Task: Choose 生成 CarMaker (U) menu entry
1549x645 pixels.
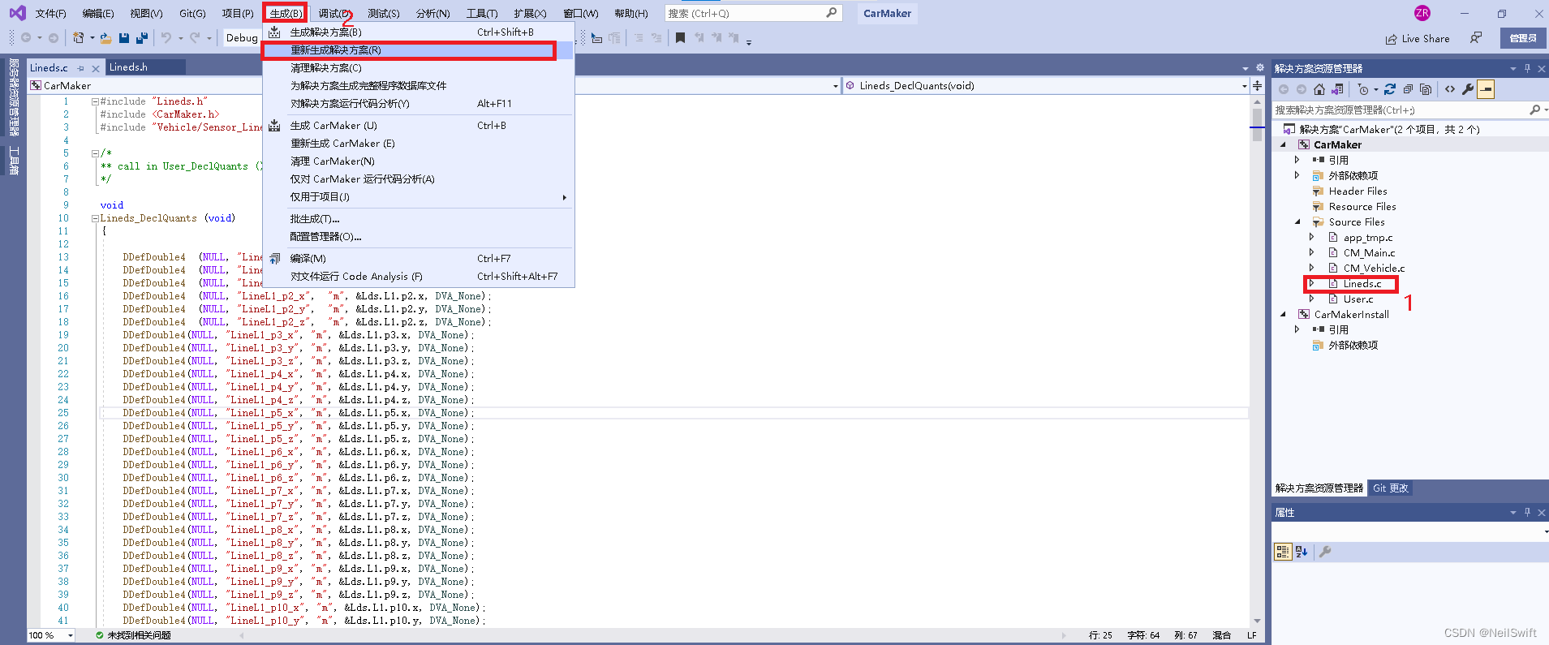Action: [x=419, y=126]
